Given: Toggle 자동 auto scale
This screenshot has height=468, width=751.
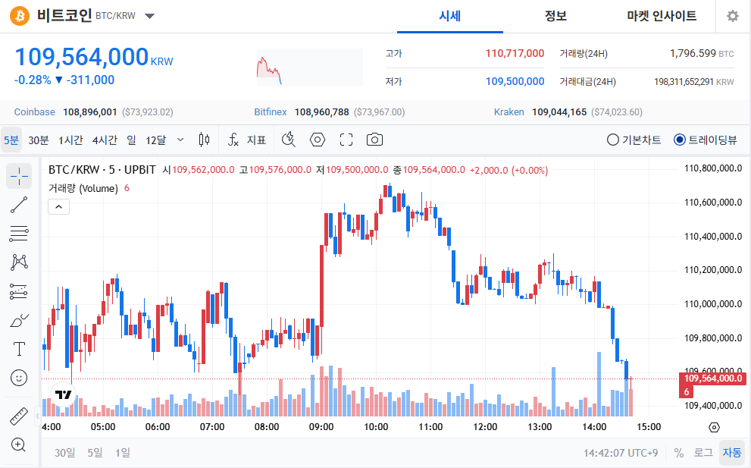Looking at the screenshot, I should 732,453.
